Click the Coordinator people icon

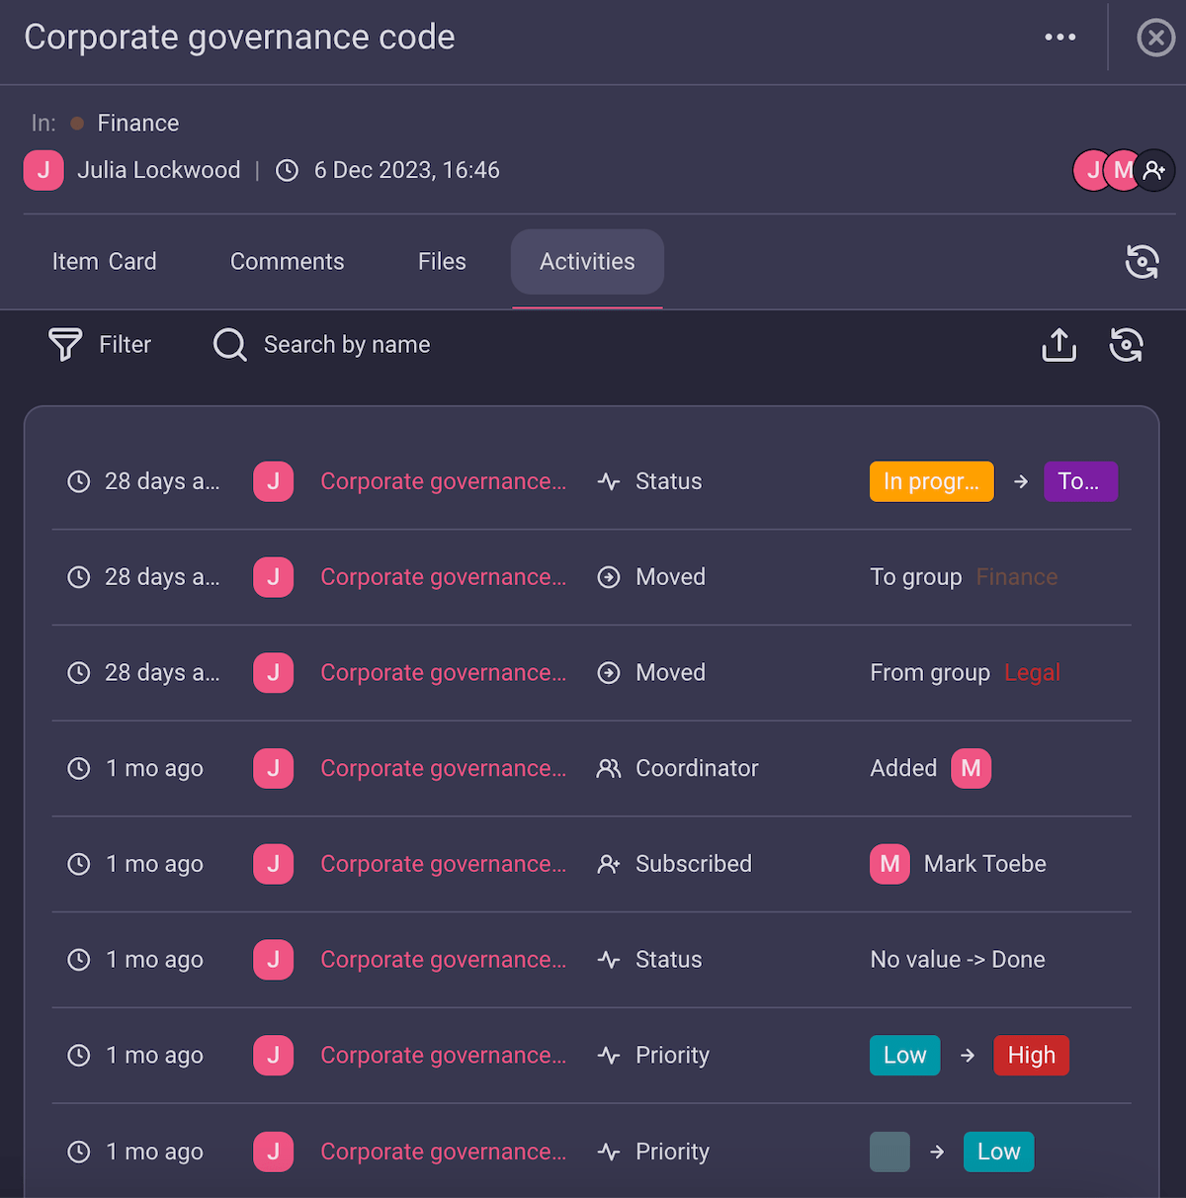click(x=608, y=768)
